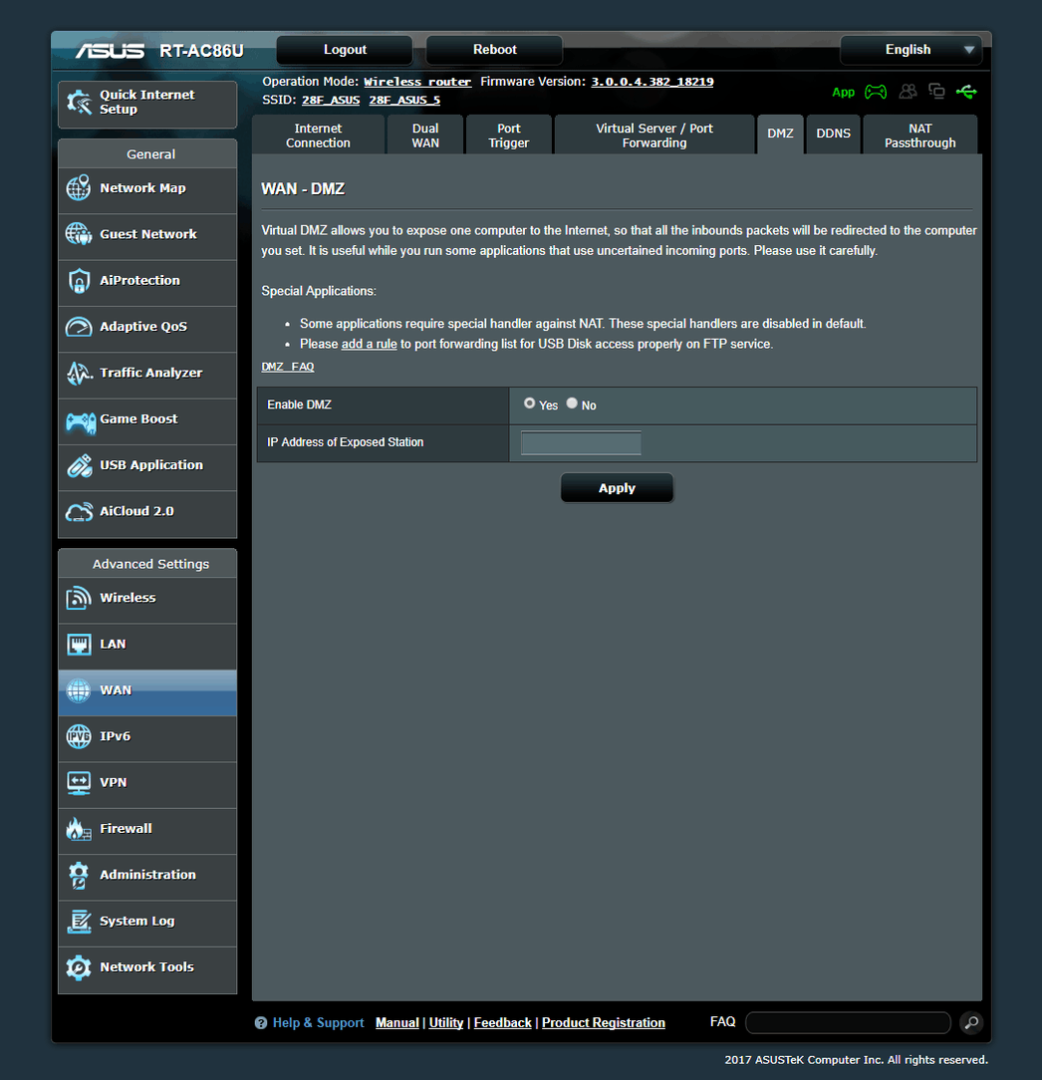Click the Guest Network icon
This screenshot has width=1042, height=1080.
[79, 234]
